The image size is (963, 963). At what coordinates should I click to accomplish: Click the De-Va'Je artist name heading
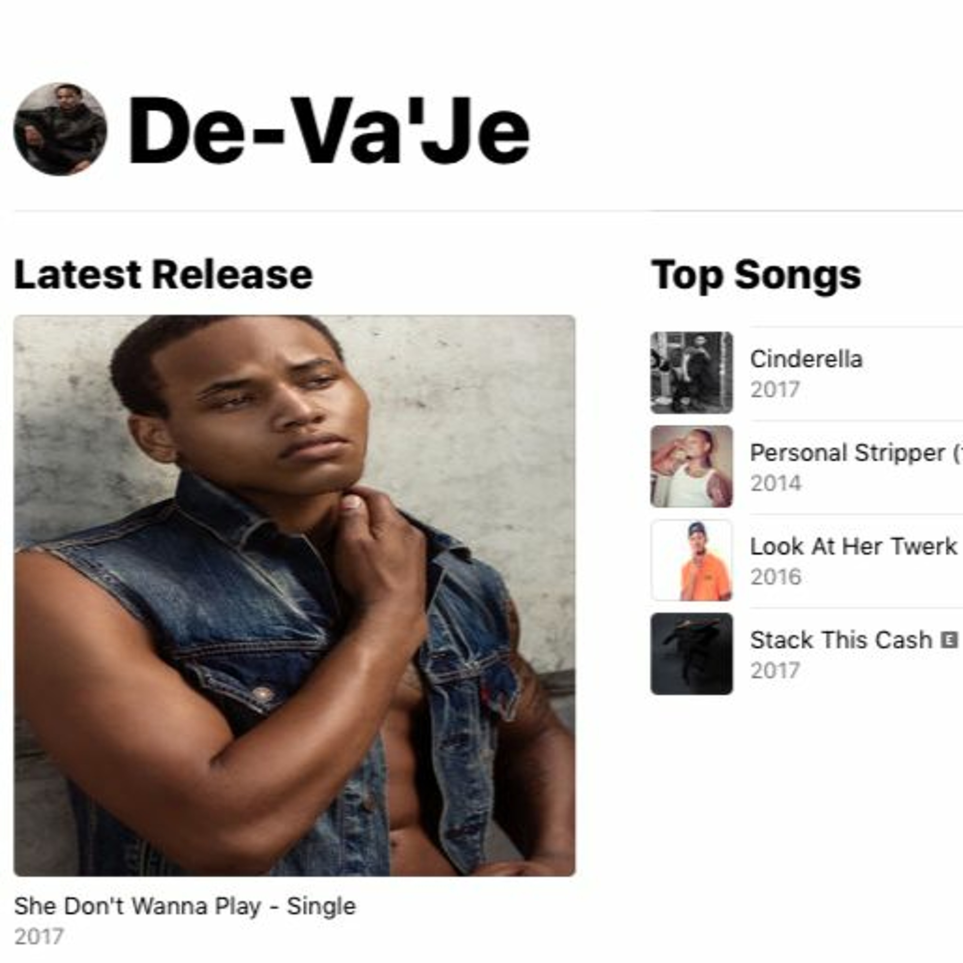[328, 130]
